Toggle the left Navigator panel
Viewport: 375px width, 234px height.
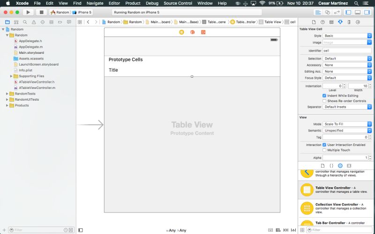point(348,13)
